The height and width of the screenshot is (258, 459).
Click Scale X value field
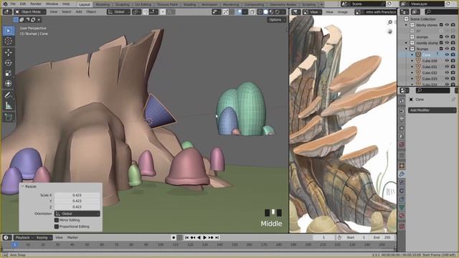(77, 195)
